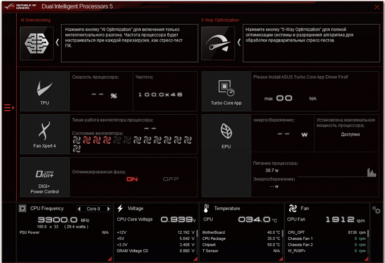The width and height of the screenshot is (385, 263).
Task: Click the 'Доступно' status text
Action: (350, 134)
